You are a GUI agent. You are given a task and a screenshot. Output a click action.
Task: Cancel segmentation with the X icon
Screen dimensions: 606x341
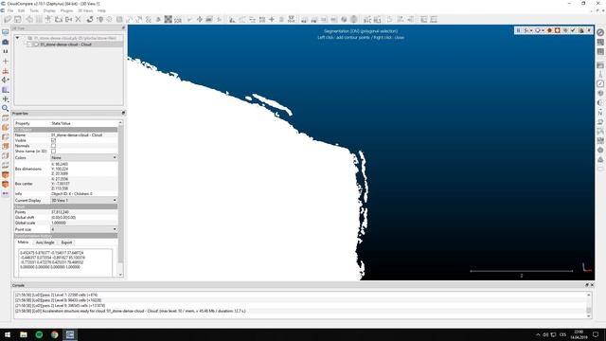click(x=589, y=30)
